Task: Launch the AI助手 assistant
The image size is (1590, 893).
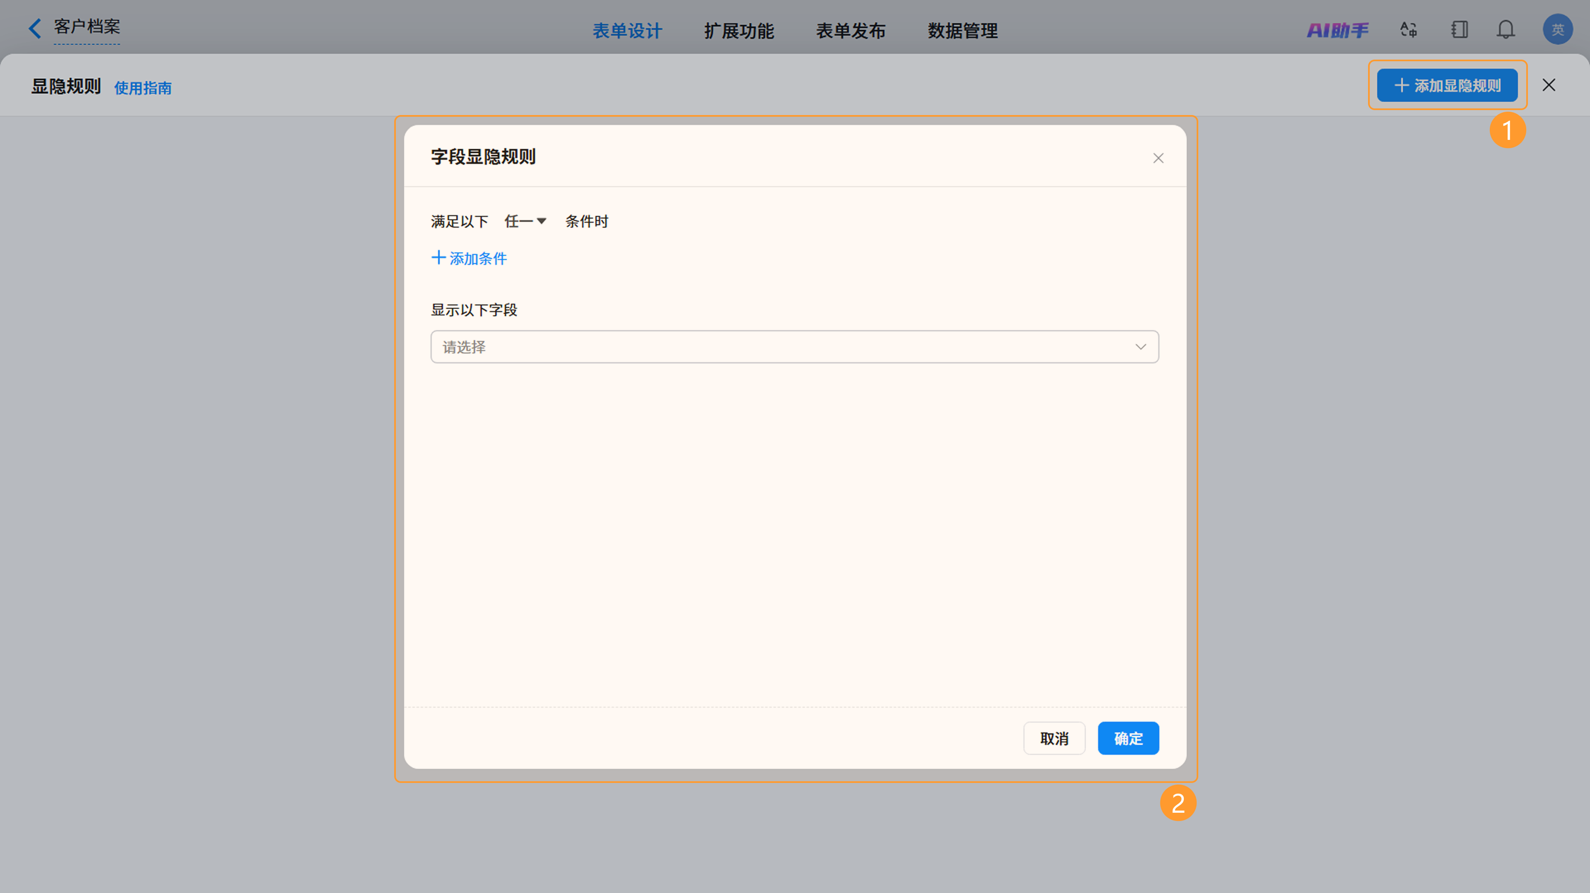Action: (1337, 30)
